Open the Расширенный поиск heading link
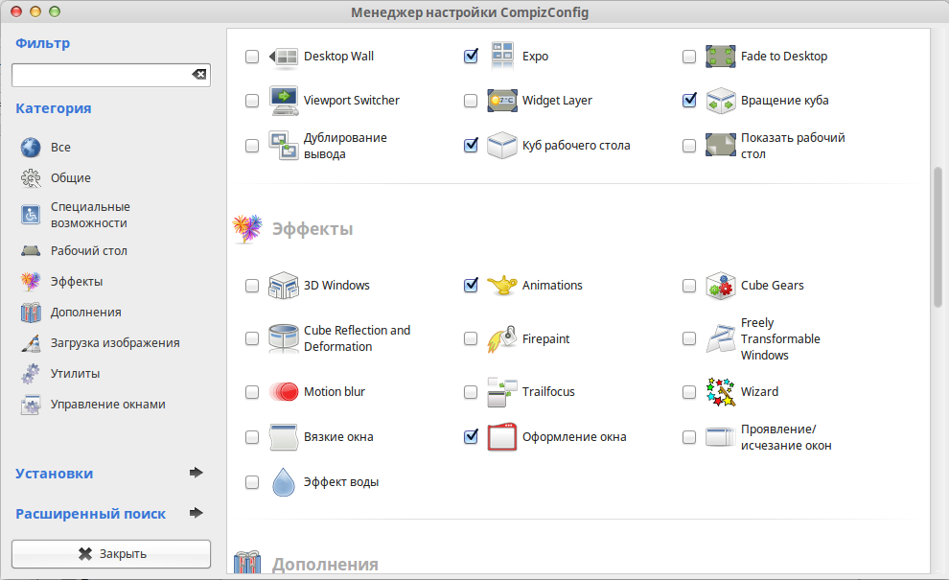 (91, 514)
